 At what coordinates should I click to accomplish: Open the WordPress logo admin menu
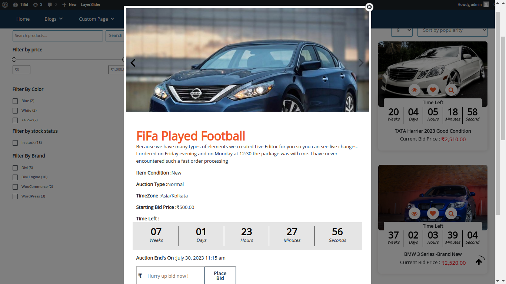[x=5, y=4]
